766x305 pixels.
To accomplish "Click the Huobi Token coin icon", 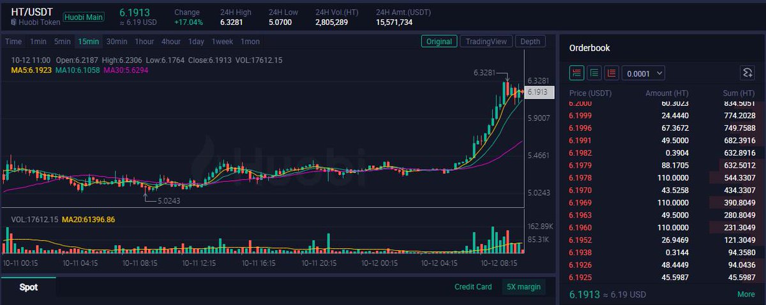I will point(14,22).
